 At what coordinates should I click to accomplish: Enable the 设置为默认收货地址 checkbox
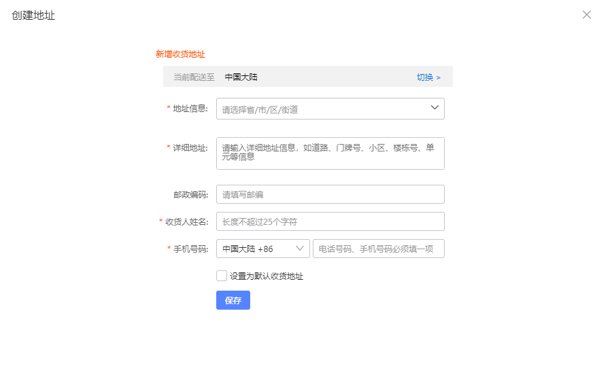point(222,276)
